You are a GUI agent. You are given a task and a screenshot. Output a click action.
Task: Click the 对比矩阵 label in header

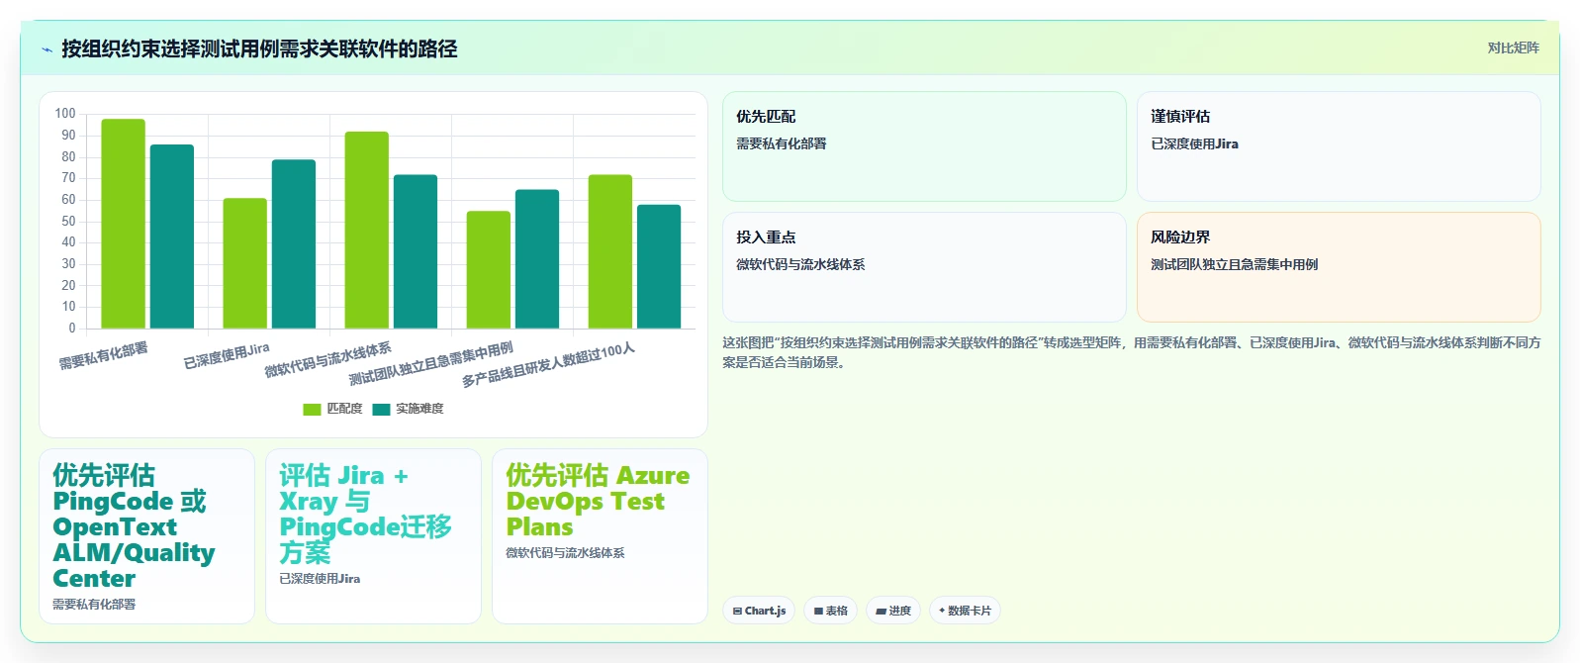click(x=1513, y=47)
